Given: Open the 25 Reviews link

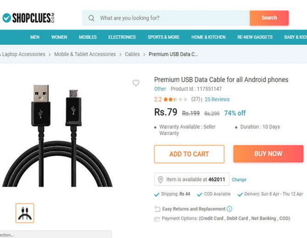Looking at the screenshot, I should [217, 99].
